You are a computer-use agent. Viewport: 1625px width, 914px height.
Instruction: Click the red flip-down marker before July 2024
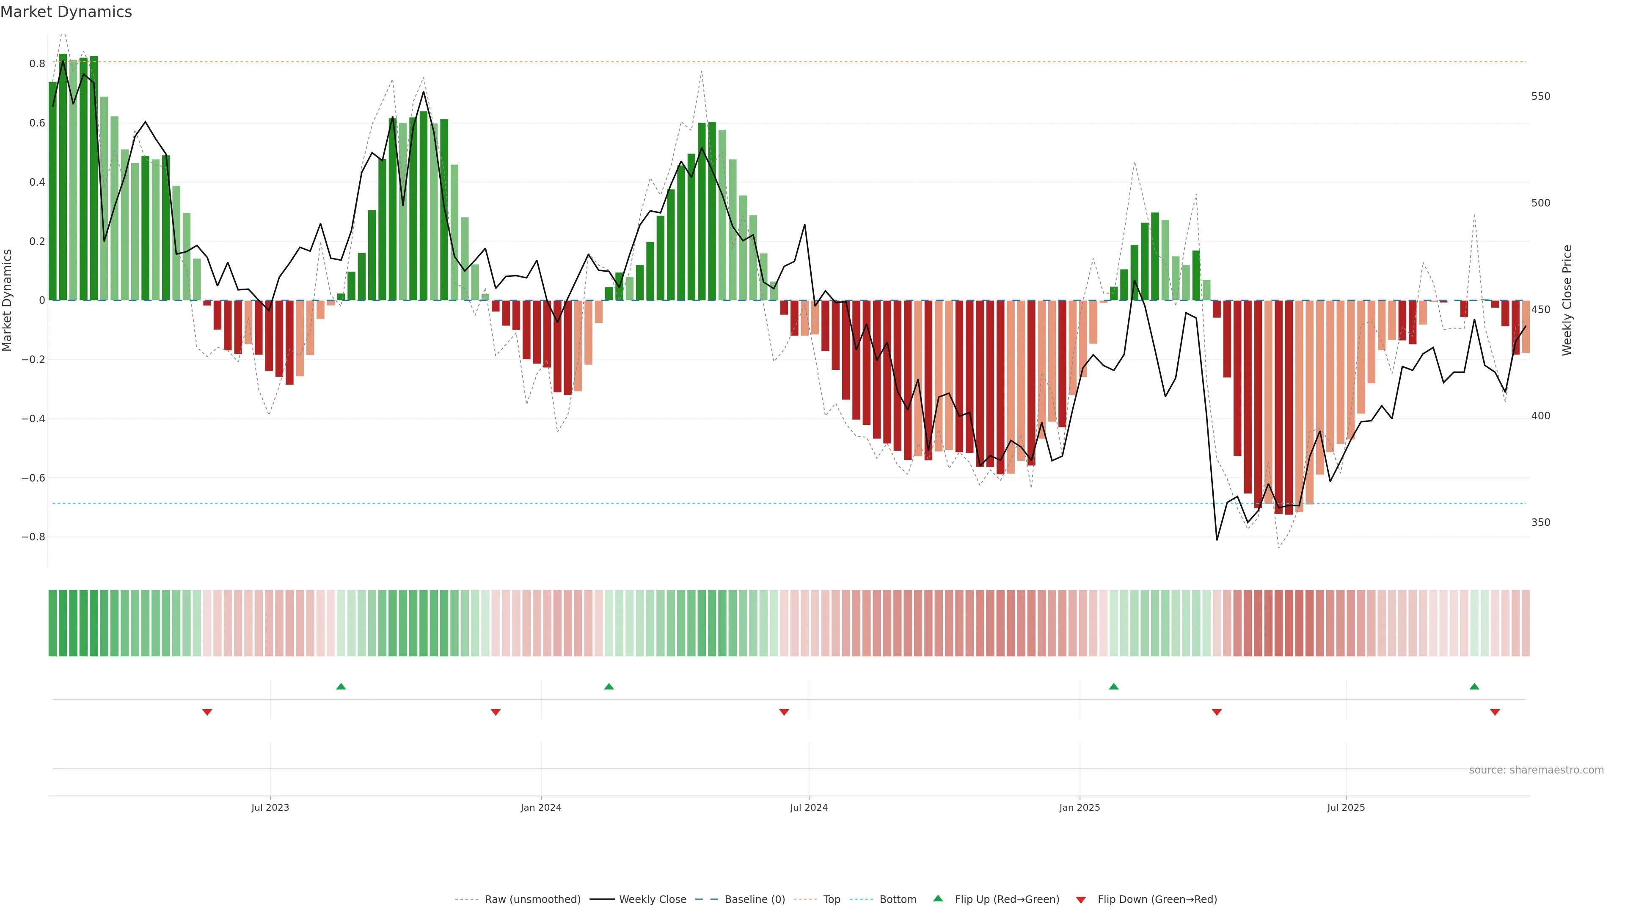coord(784,712)
